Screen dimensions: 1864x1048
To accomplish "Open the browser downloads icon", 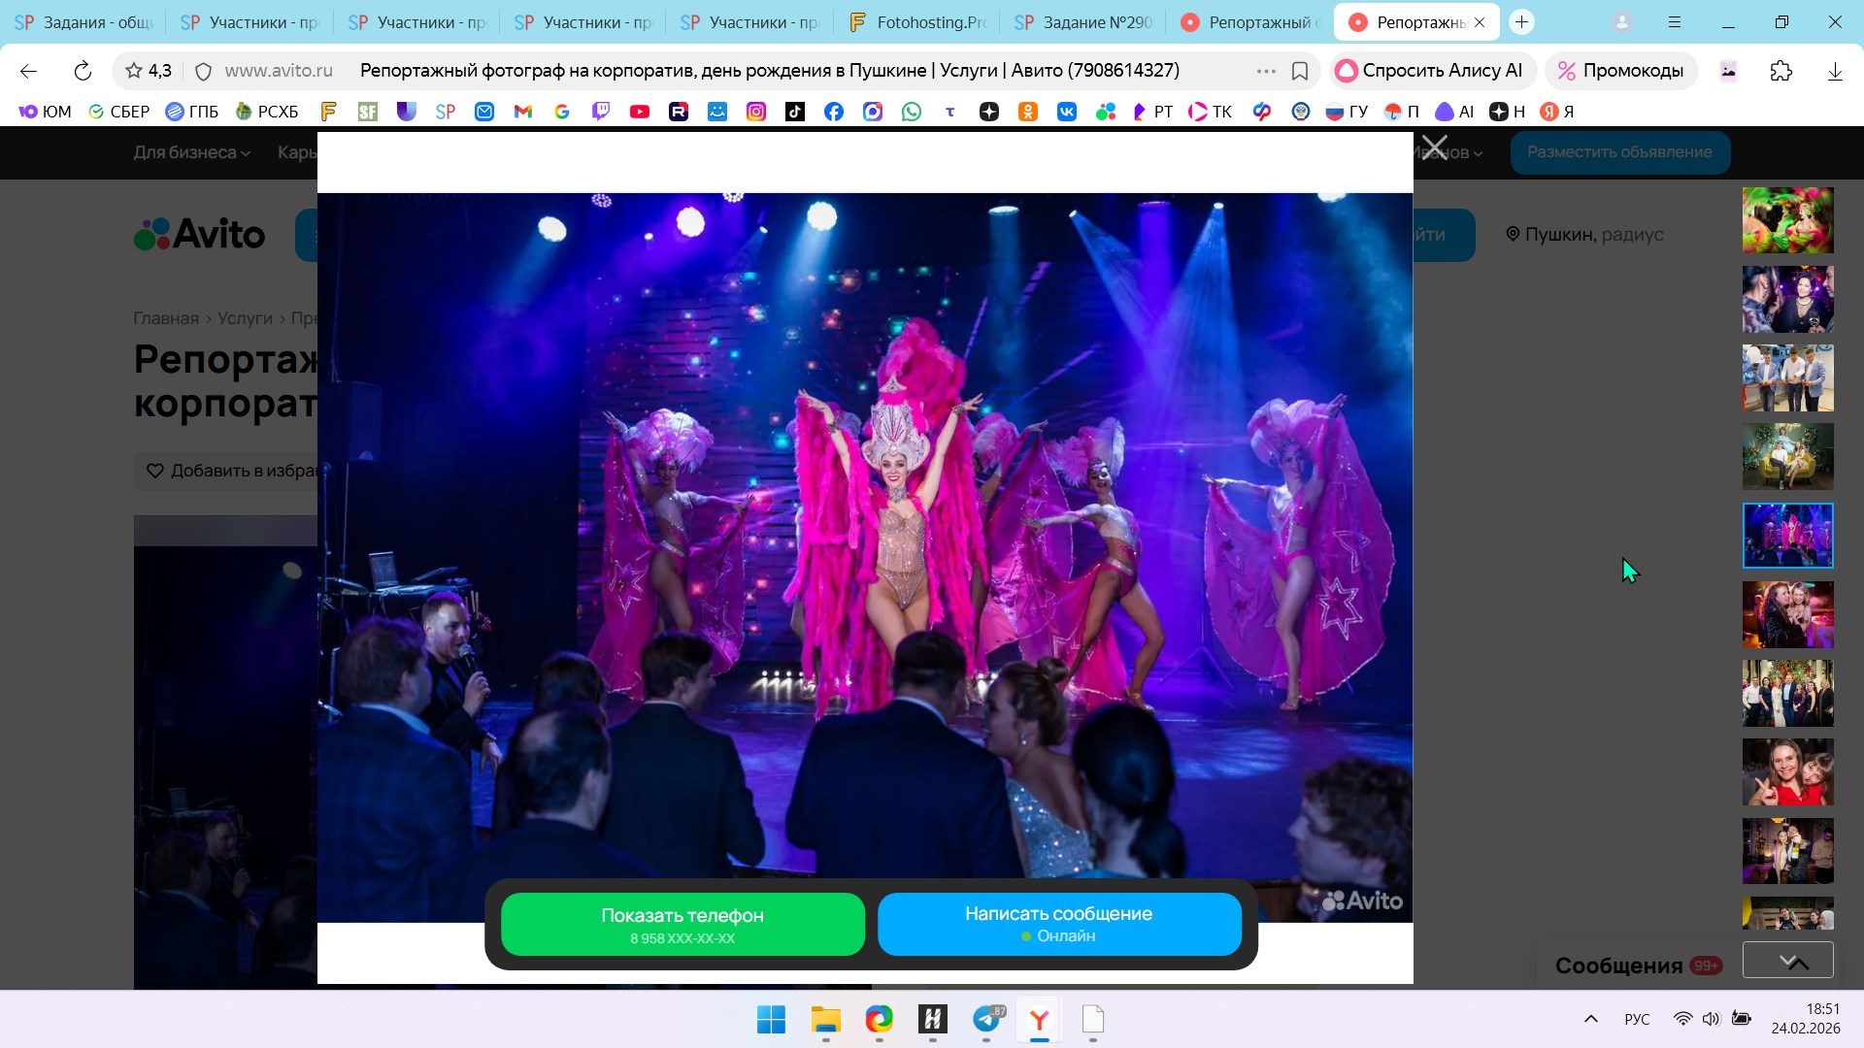I will point(1834,71).
